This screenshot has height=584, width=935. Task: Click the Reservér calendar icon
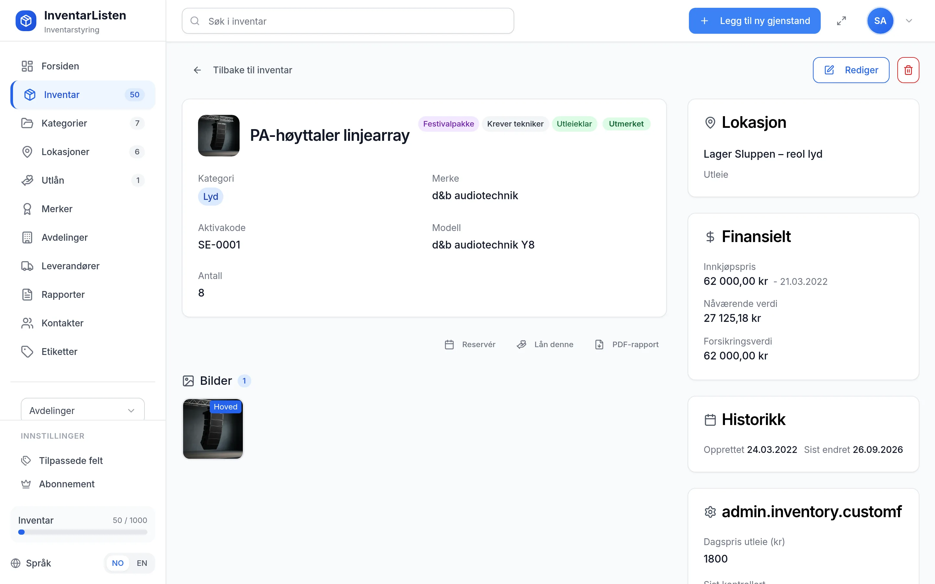449,345
